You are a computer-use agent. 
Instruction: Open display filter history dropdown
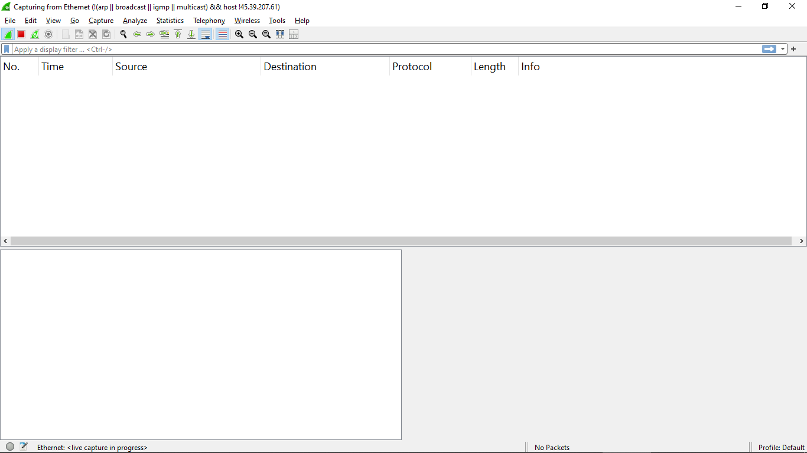[783, 50]
